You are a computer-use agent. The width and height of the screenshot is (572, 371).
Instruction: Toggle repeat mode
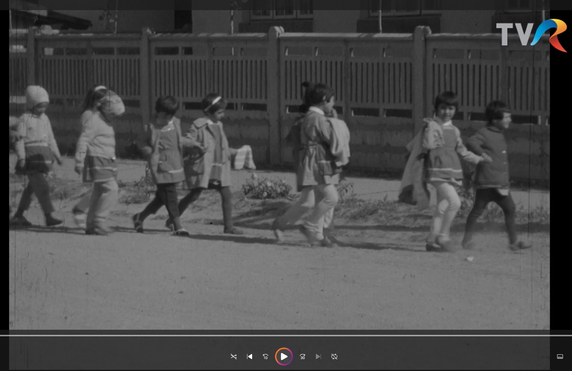pos(334,357)
